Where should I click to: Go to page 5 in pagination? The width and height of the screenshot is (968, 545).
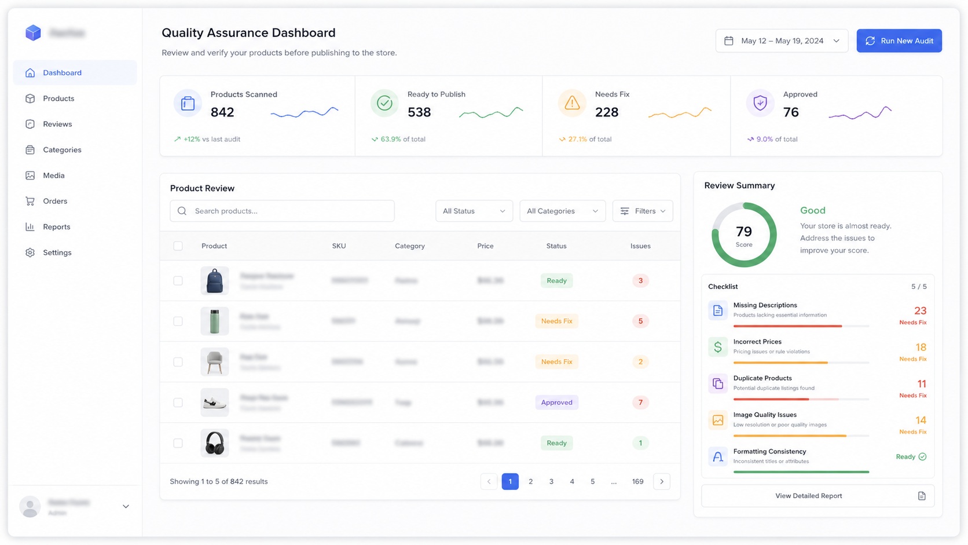[x=592, y=481]
